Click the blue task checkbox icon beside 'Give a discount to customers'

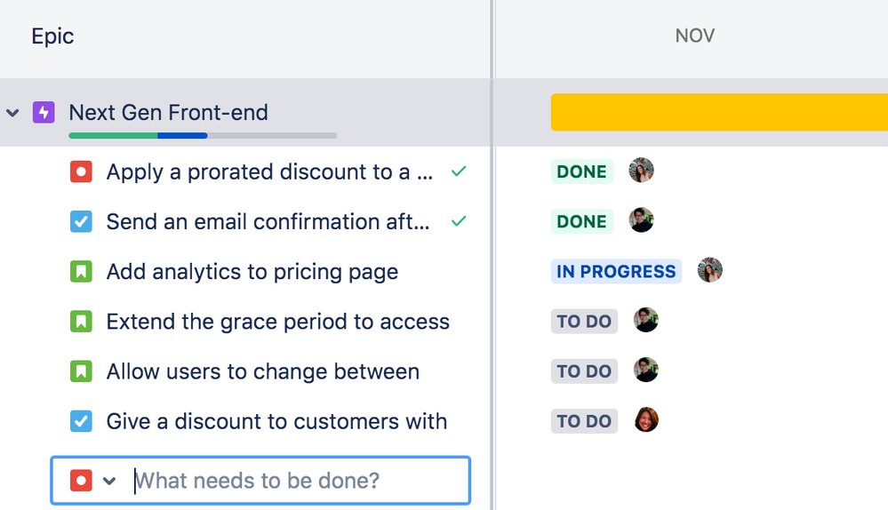pyautogui.click(x=81, y=421)
